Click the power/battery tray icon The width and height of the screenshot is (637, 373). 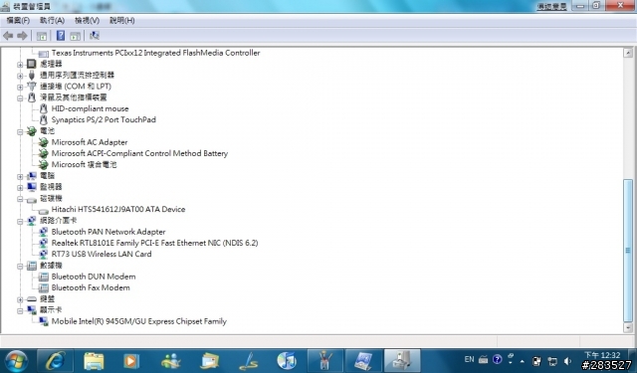[536, 361]
